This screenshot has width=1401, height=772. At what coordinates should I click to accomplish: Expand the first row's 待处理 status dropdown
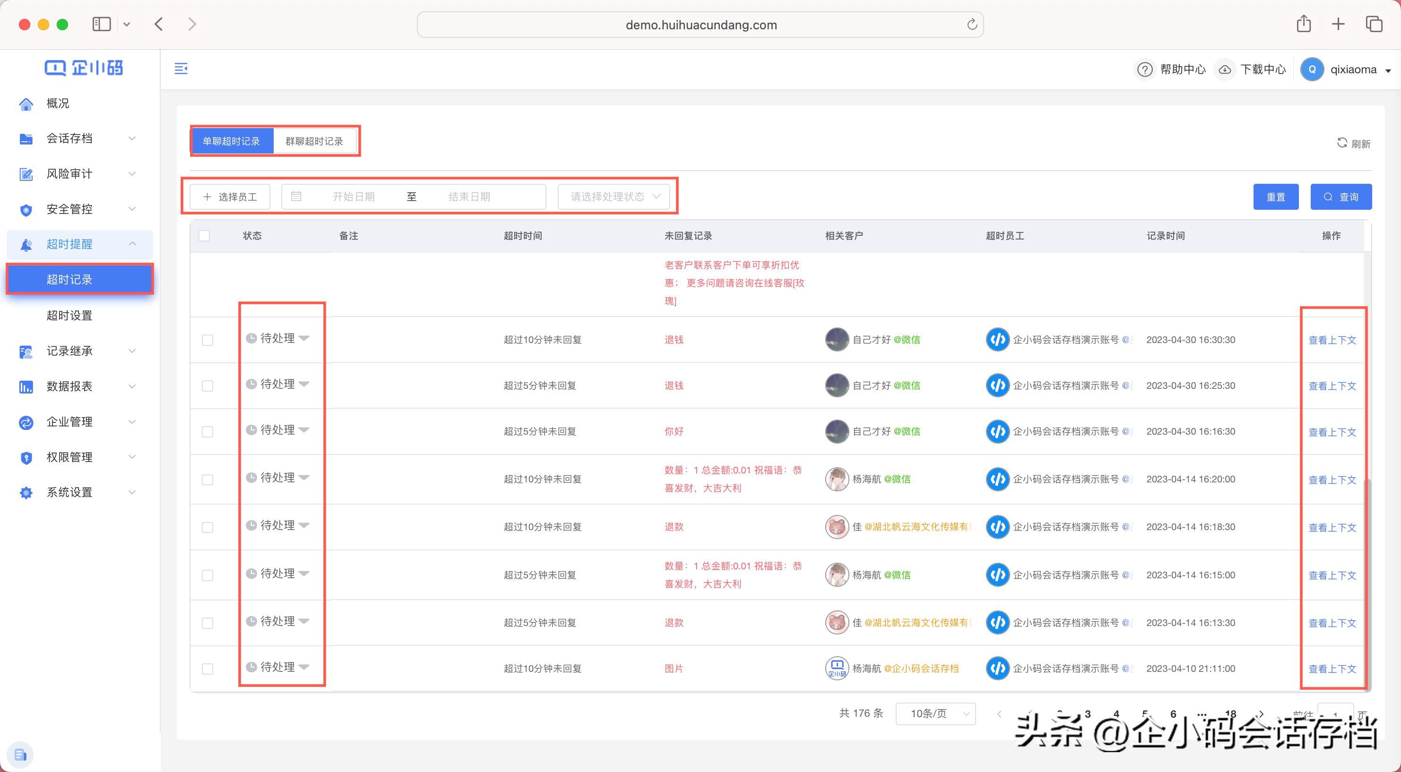pyautogui.click(x=304, y=338)
